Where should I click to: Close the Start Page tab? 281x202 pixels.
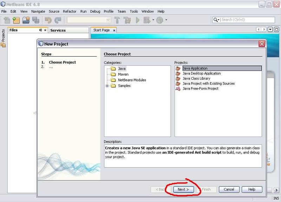click(114, 30)
